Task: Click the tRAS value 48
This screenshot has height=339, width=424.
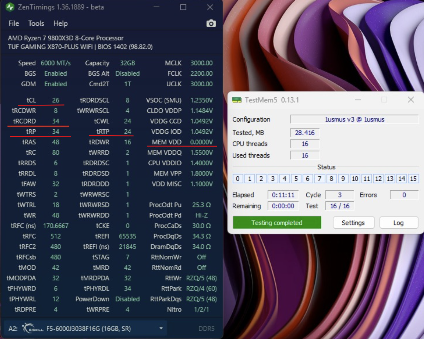Action: click(56, 142)
